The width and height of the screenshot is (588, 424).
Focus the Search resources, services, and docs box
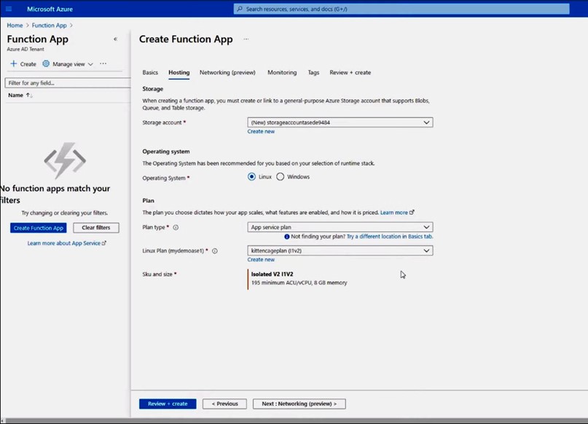401,9
